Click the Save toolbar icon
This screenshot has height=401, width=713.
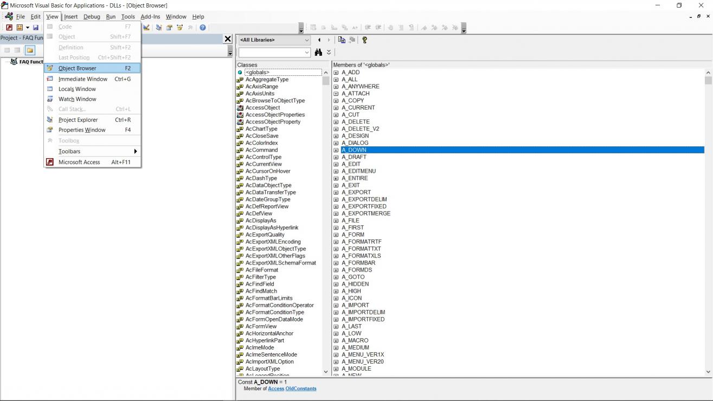36,27
